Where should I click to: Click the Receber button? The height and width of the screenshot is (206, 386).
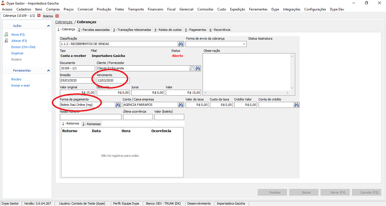click(x=272, y=192)
